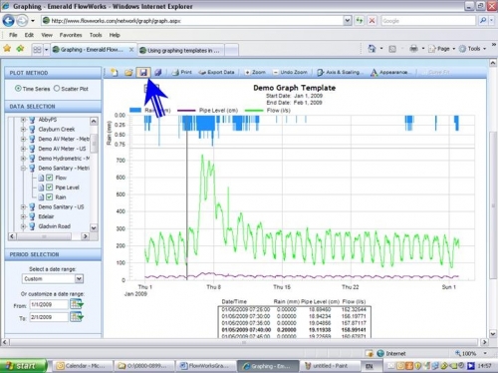Viewport: 498px width, 373px height.
Task: Expand the Clayburn Creek tree node
Action: pos(23,129)
